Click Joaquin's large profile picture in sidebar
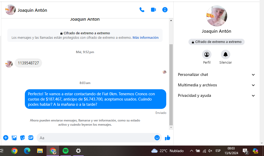Viewport: 264px width, 156px height. click(x=216, y=16)
